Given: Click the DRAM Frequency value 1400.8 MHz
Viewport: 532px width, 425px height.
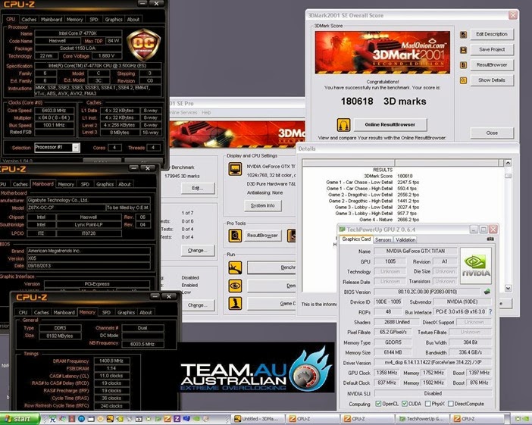Looking at the screenshot, I should [x=111, y=361].
